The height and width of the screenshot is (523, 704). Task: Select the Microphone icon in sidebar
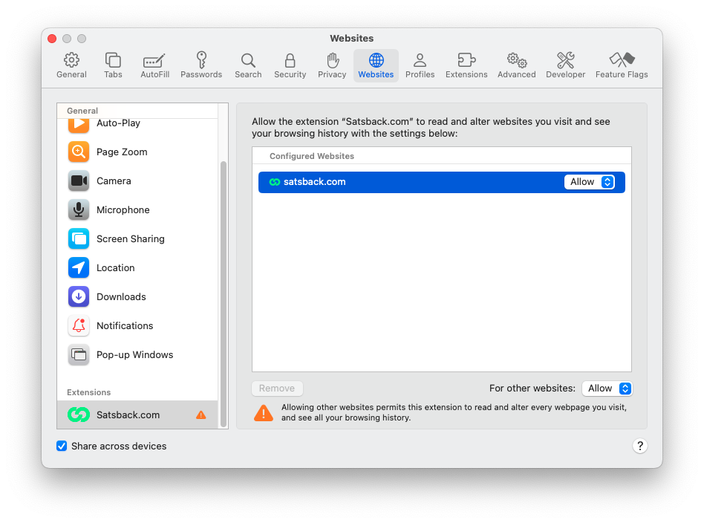click(x=79, y=209)
